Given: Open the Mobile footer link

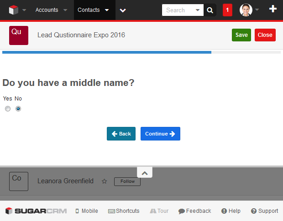Looking at the screenshot, I should point(87,211).
